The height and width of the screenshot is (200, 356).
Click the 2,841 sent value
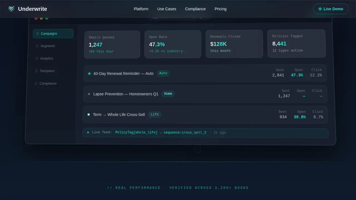pyautogui.click(x=278, y=75)
